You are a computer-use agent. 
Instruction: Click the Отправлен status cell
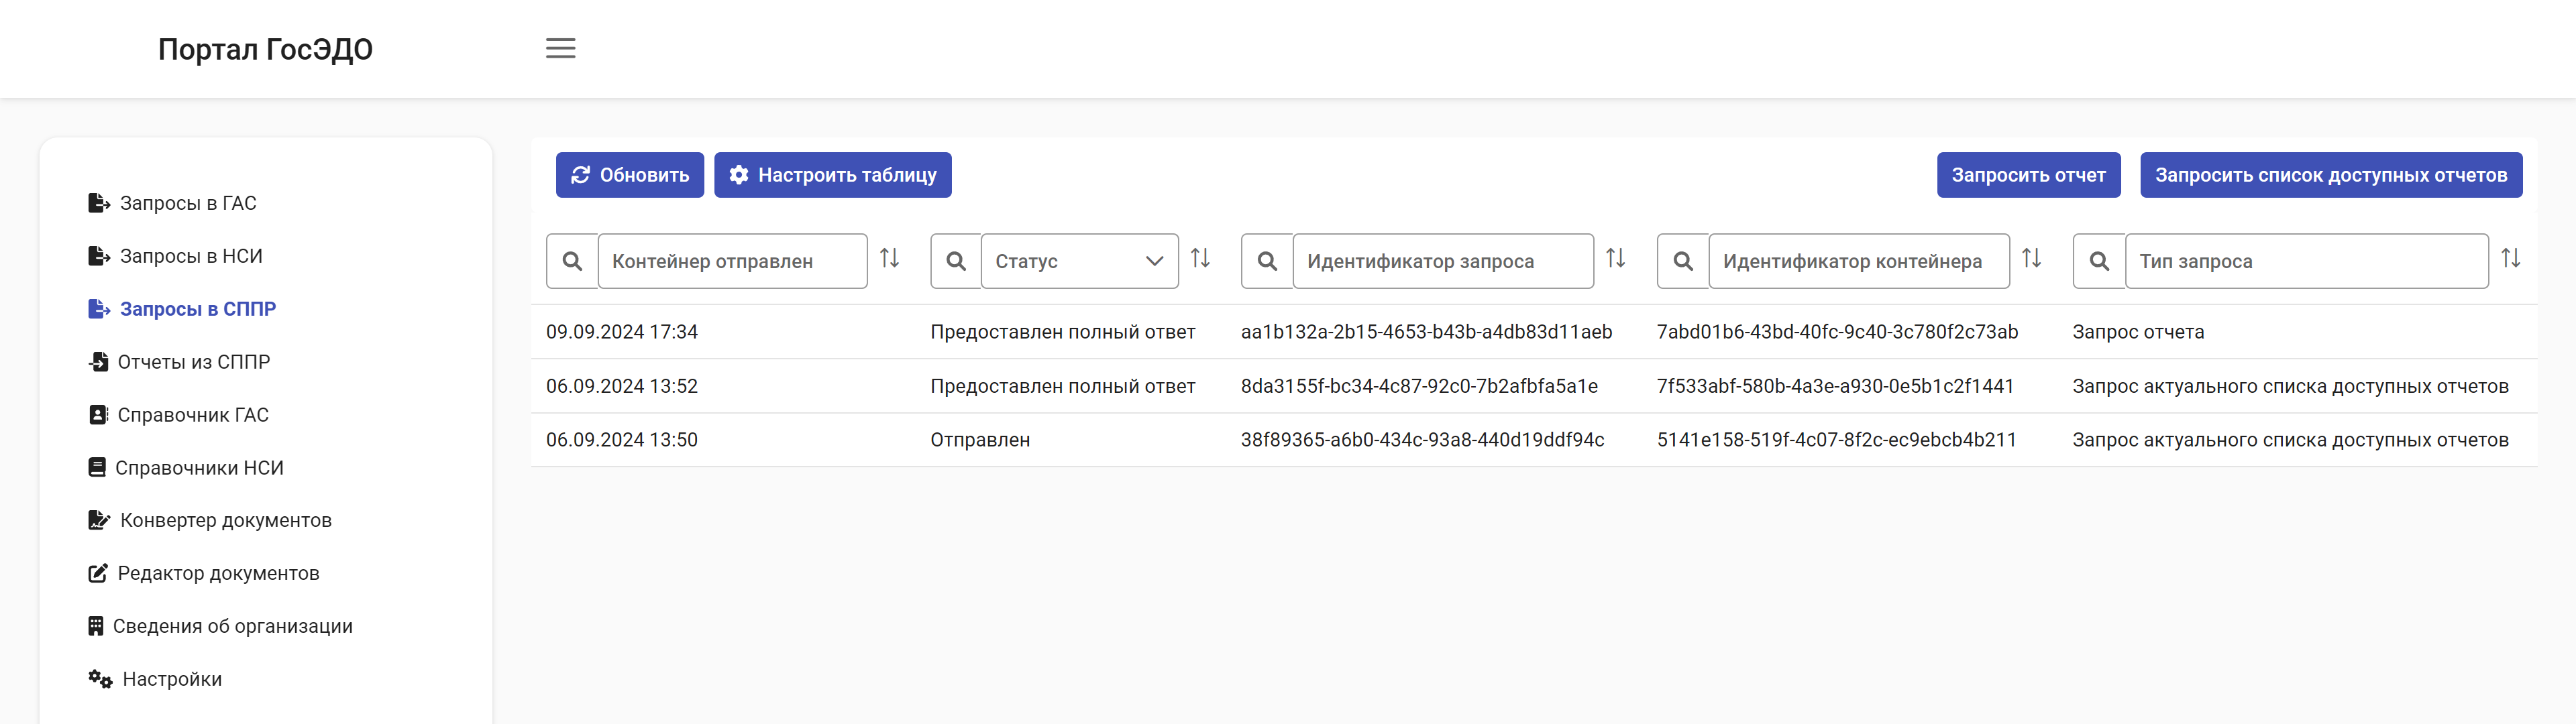(x=980, y=440)
